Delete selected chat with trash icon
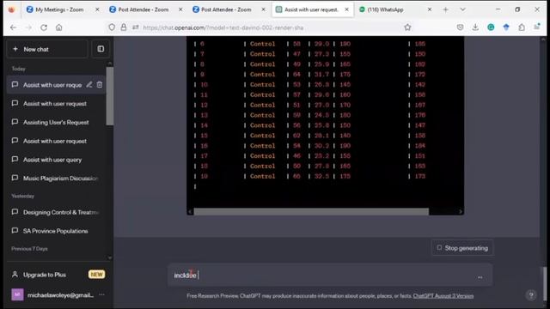550x309 pixels. [x=100, y=85]
